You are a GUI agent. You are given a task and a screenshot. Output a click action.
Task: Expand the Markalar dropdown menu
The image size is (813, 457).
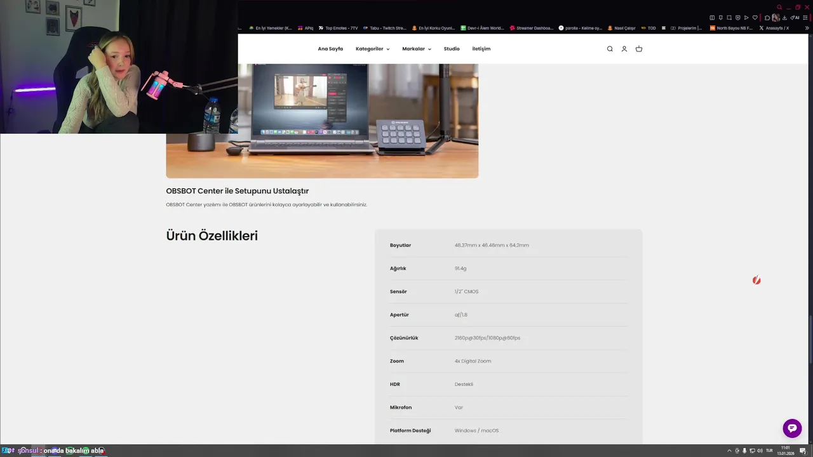[417, 49]
